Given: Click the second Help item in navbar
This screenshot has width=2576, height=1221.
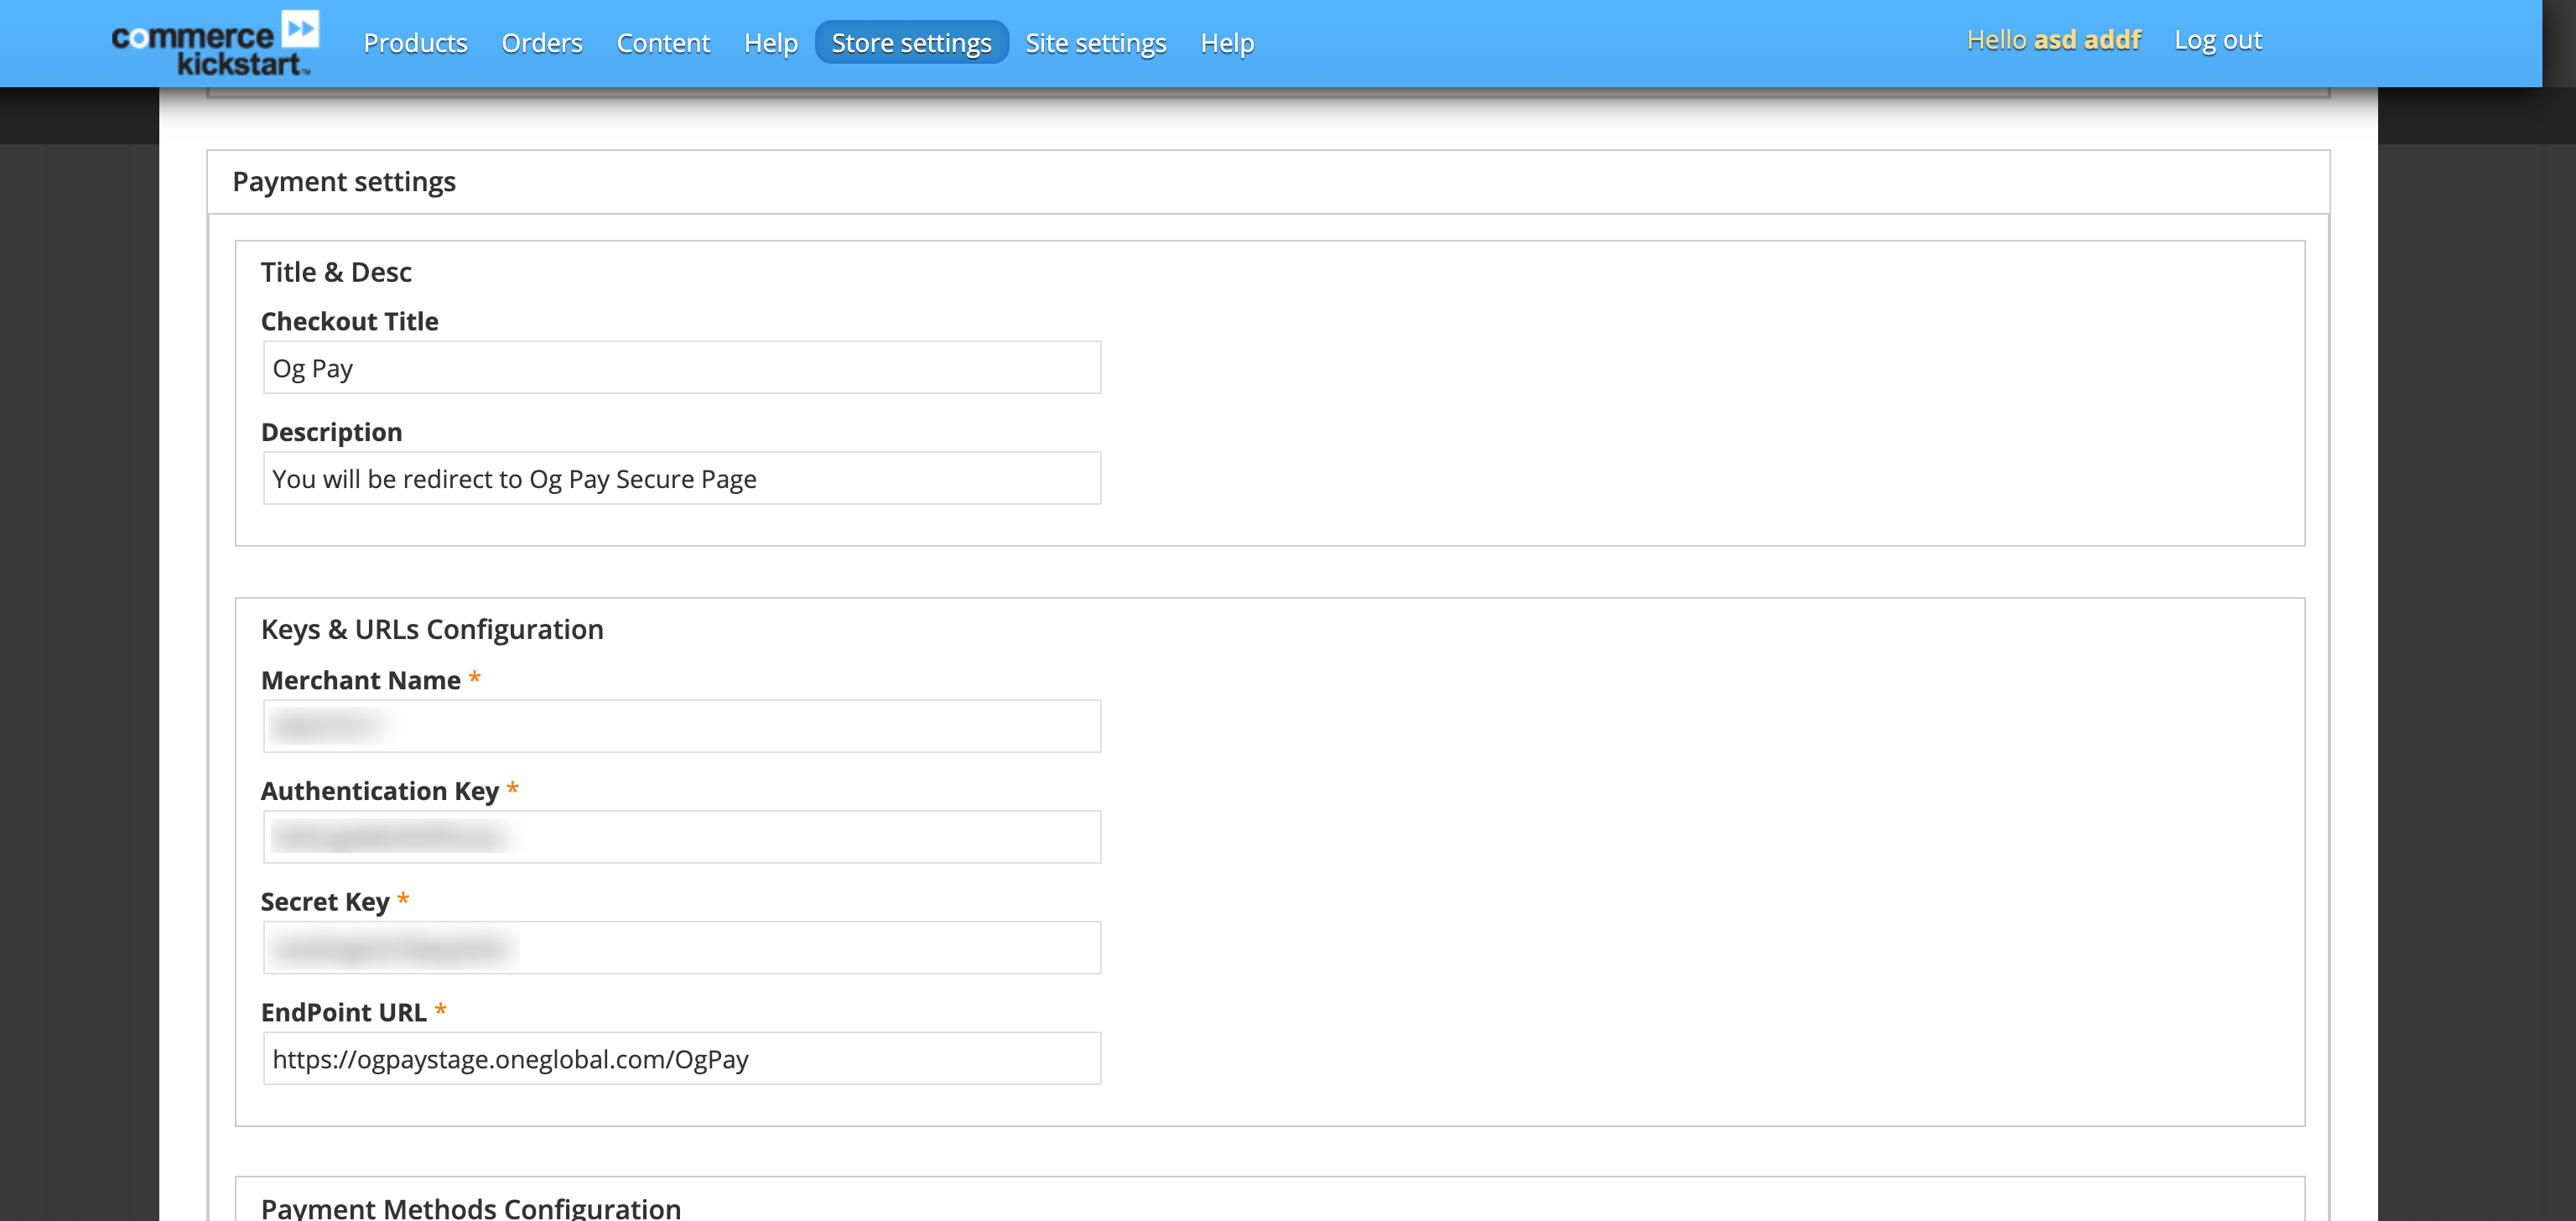Looking at the screenshot, I should pos(1227,43).
